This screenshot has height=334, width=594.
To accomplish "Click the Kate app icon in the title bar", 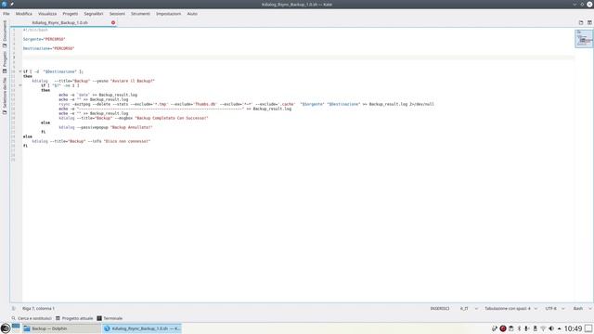I will (x=4, y=4).
